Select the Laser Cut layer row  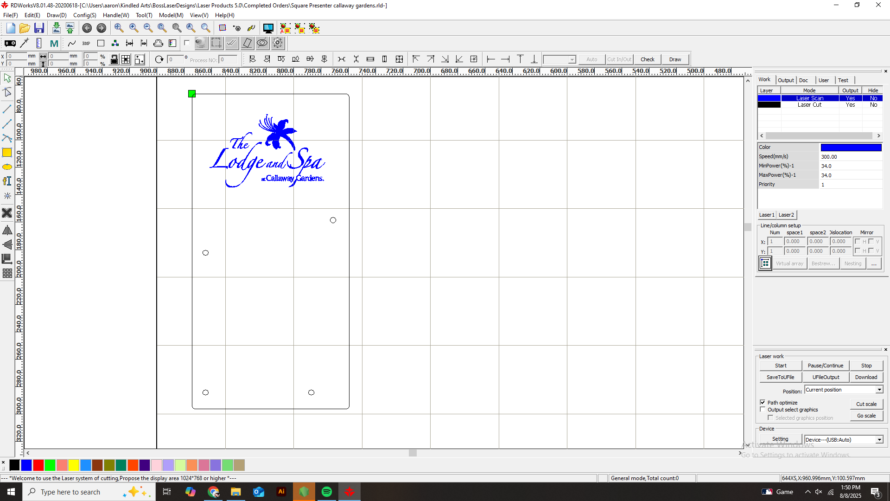[820, 105]
